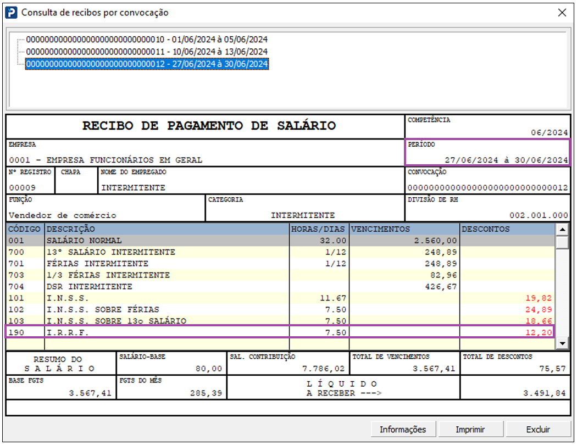
Task: Select convocação ending in 11, 10/06/2024 à 13/06/2024
Action: [147, 52]
